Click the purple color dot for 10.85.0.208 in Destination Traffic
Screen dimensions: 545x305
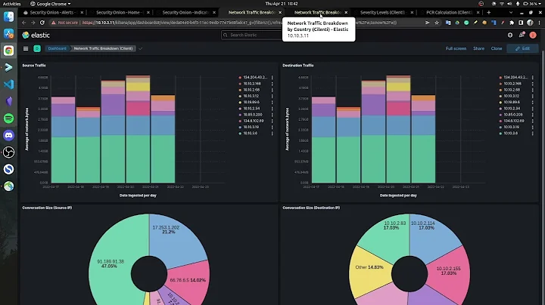500,115
